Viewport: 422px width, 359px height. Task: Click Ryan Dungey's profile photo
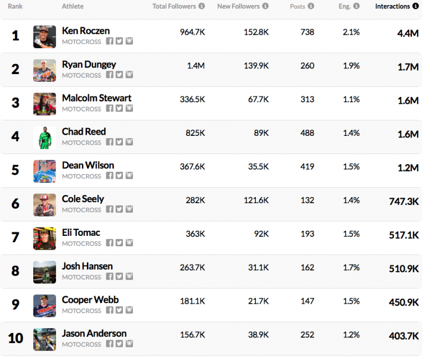pyautogui.click(x=44, y=70)
